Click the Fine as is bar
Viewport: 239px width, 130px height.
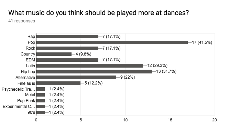click(x=58, y=83)
